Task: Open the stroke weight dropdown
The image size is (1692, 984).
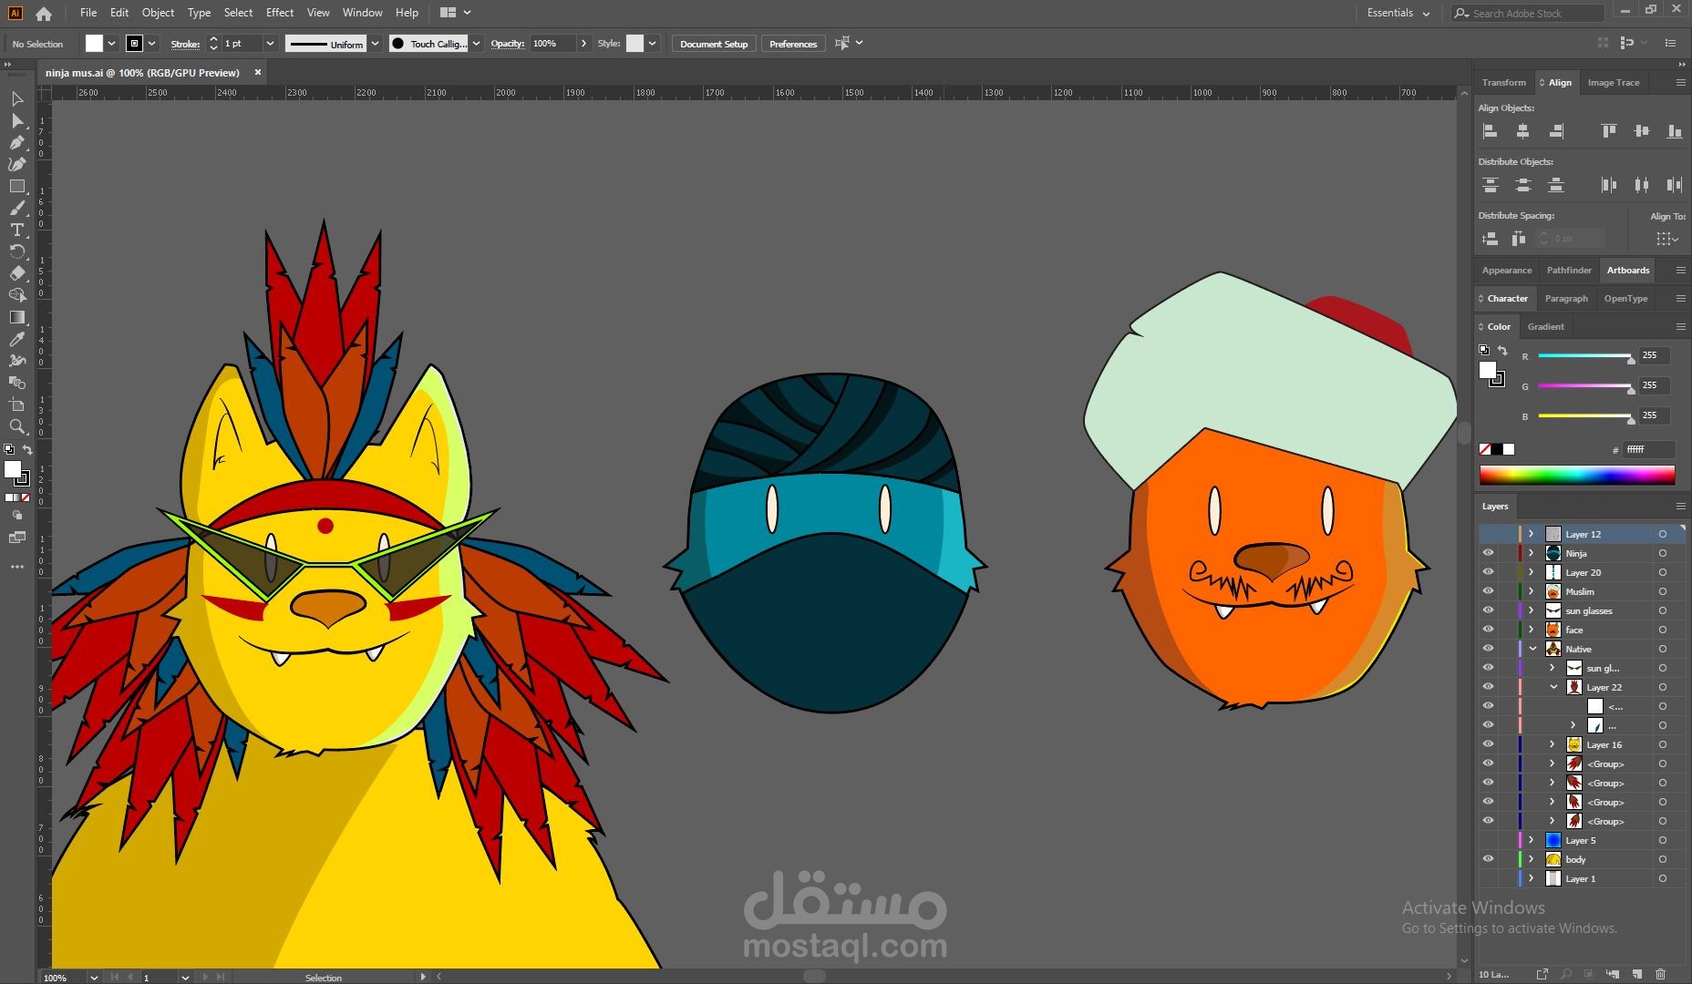Action: (270, 44)
